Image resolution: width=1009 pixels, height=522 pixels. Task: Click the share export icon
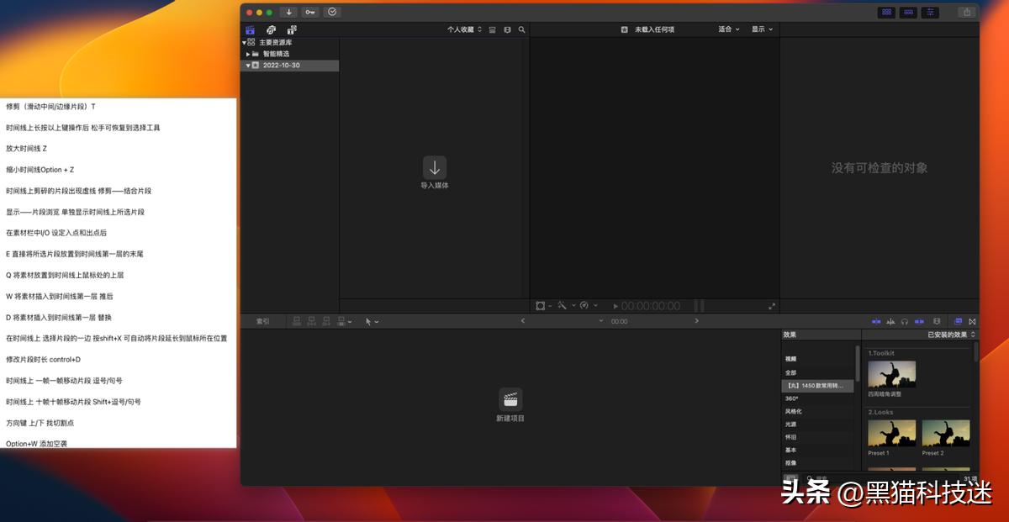pyautogui.click(x=966, y=12)
